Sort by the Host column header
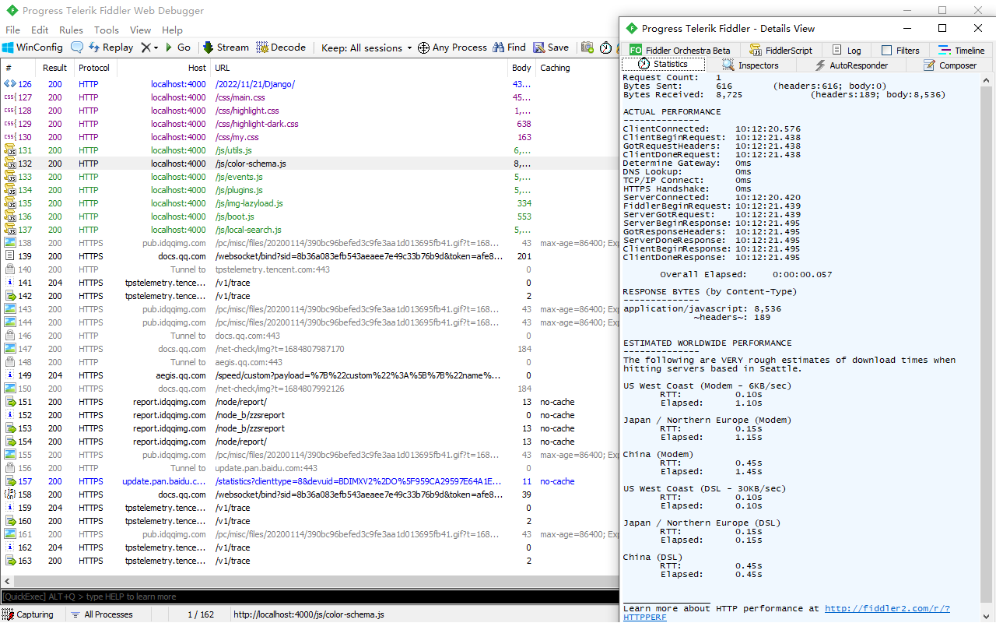Image resolution: width=996 pixels, height=623 pixels. pos(163,68)
